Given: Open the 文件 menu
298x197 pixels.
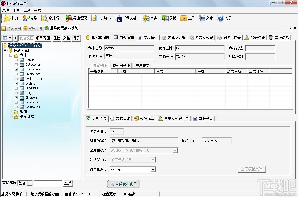Looking at the screenshot, I should tap(6, 10).
